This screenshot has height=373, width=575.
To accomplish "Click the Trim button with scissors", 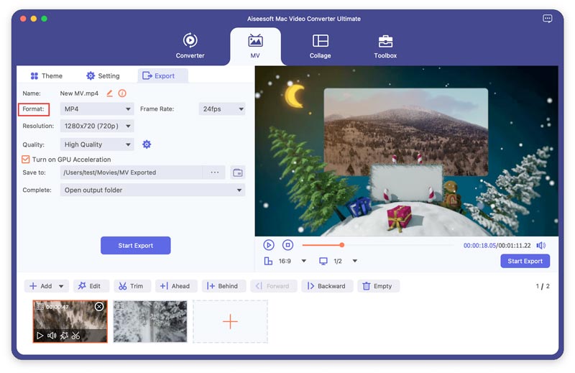I will tap(132, 286).
